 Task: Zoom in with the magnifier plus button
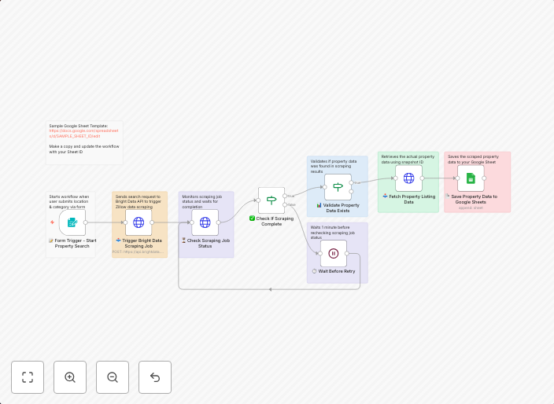pos(70,377)
